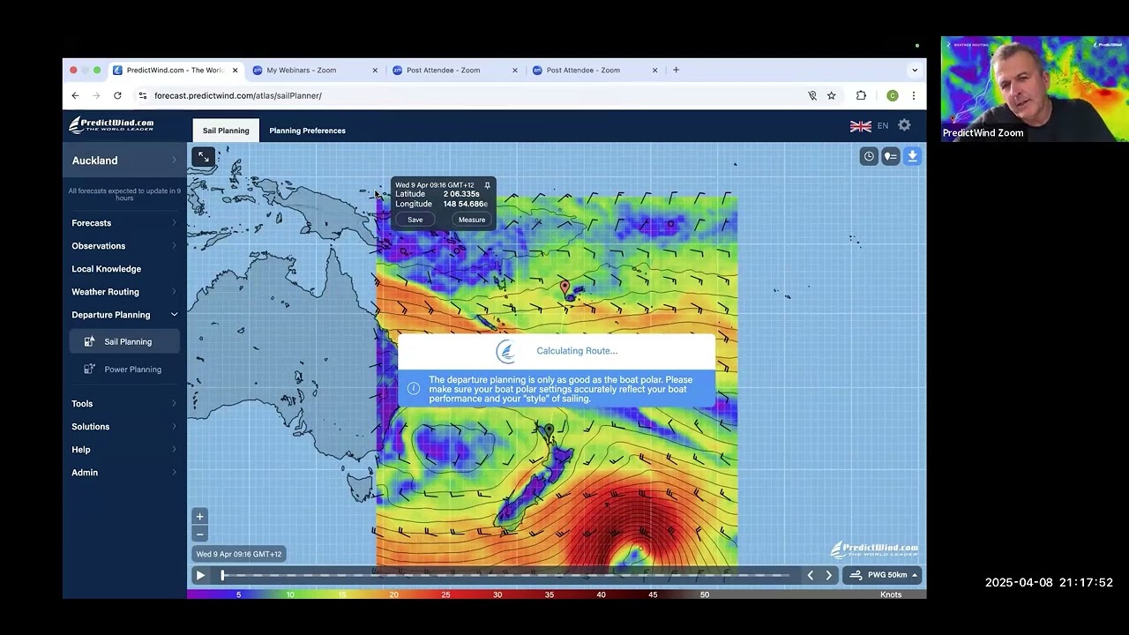Collapse Departure Planning section
This screenshot has width=1129, height=635.
124,315
